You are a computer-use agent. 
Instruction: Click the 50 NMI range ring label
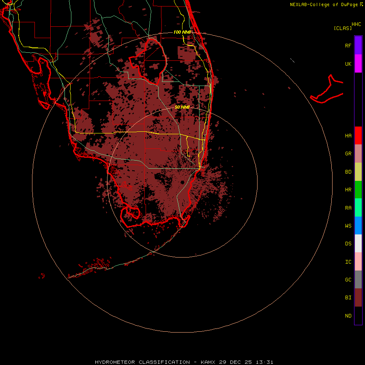tap(182, 107)
